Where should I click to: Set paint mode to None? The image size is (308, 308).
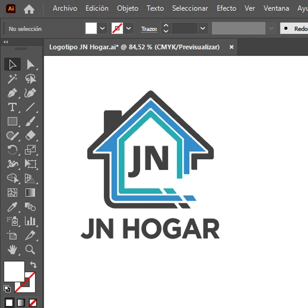click(33, 303)
